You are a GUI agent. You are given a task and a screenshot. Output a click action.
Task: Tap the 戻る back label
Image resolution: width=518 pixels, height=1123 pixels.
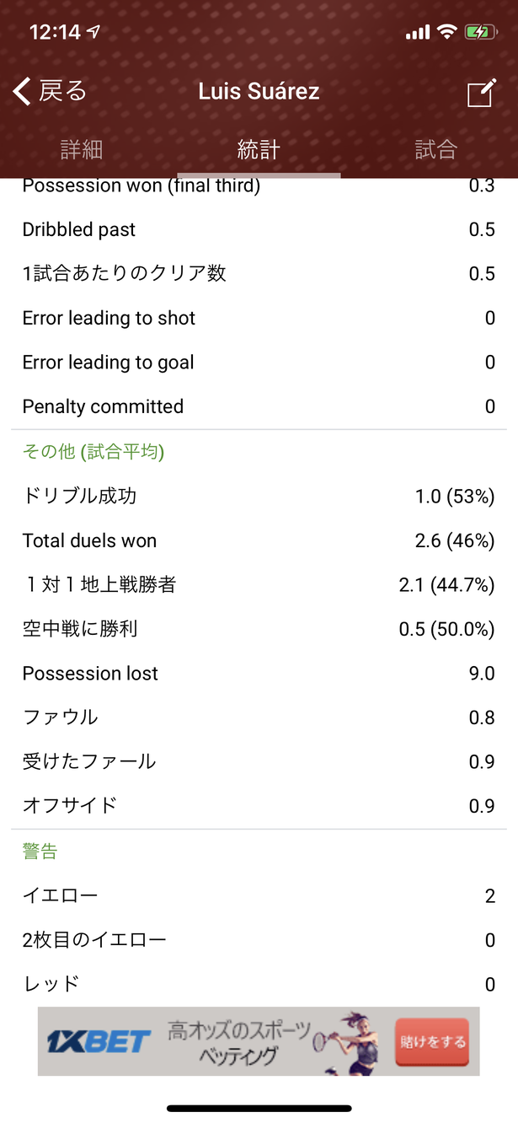(x=63, y=91)
